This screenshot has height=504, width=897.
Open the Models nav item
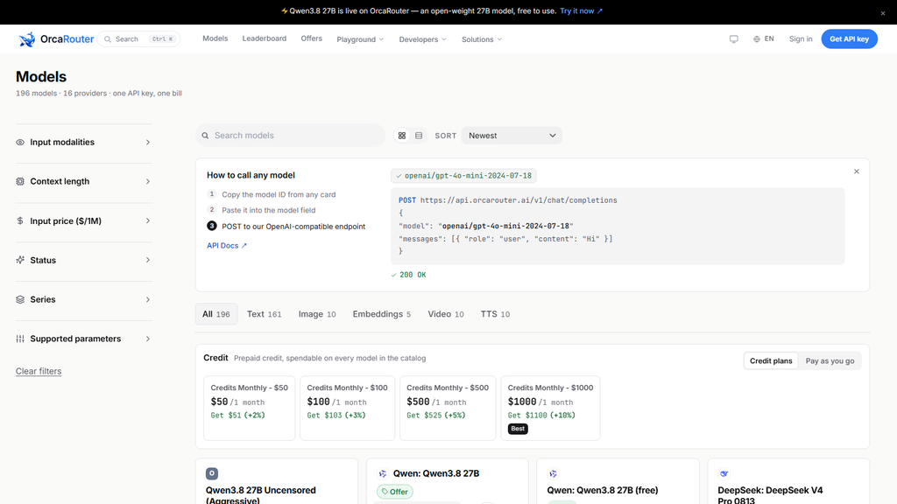tap(215, 38)
